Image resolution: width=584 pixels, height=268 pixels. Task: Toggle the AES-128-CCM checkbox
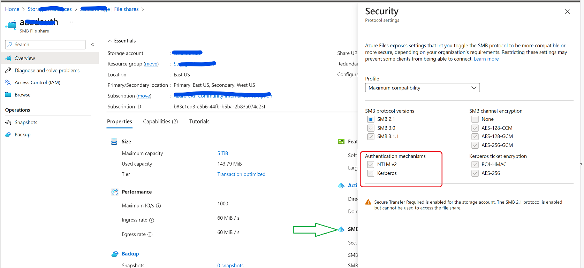point(475,128)
